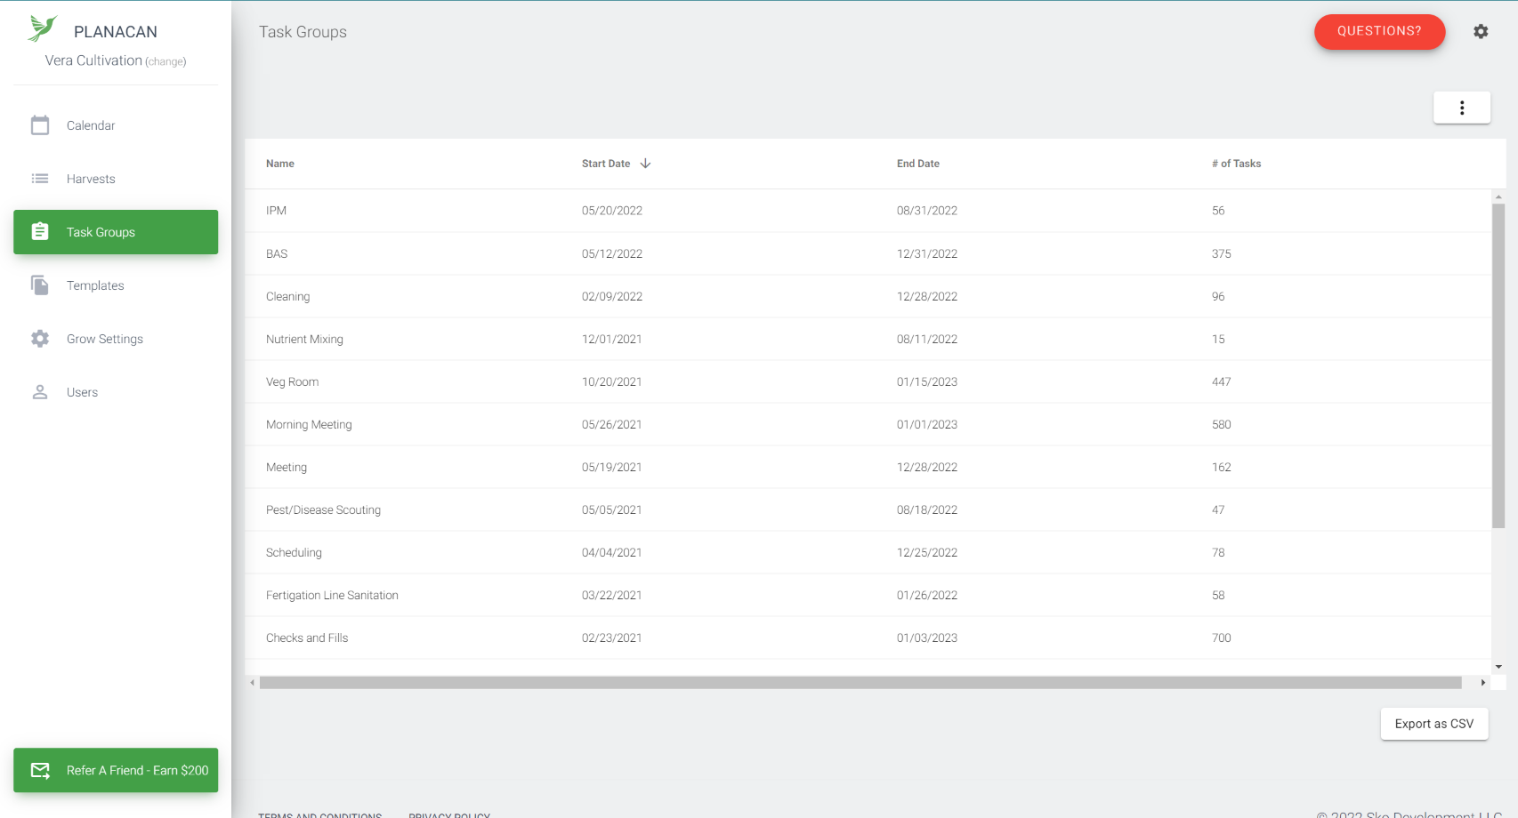Open the Terms and Conditions link
This screenshot has width=1518, height=818.
pyautogui.click(x=320, y=814)
